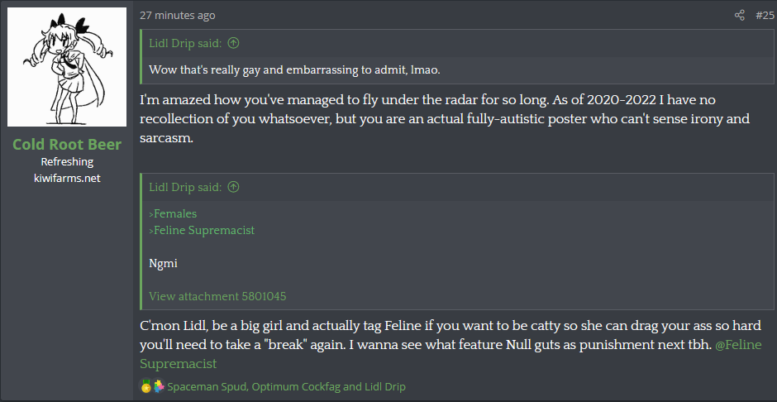Click the "27 minutes ago" timestamp
Screen dimensions: 777x402
point(178,15)
